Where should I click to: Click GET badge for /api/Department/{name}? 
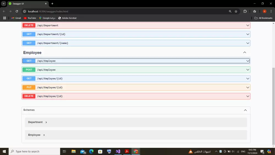29,43
